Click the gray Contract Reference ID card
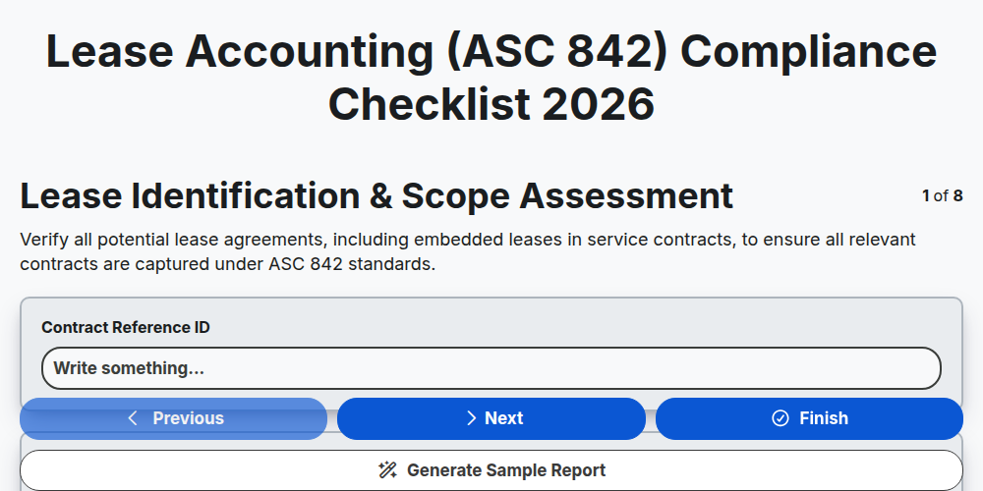Screen dimensions: 983x491 coord(491,353)
